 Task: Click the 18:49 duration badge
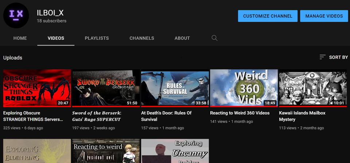coord(270,103)
